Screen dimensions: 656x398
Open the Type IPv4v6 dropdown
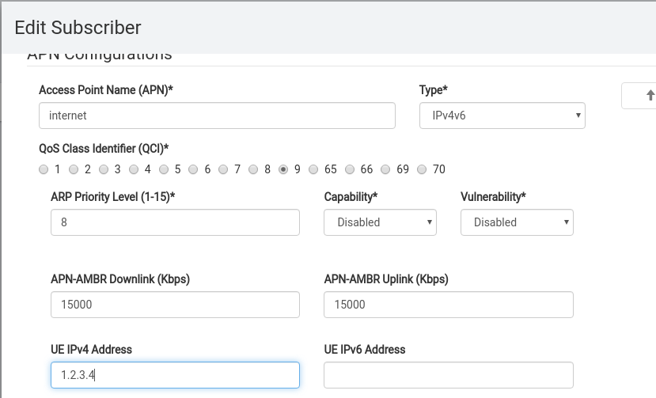[502, 116]
